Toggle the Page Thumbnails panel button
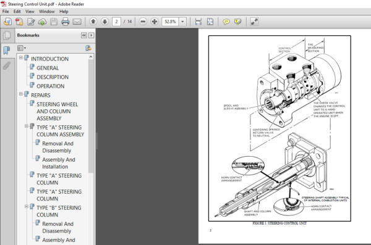 point(7,35)
